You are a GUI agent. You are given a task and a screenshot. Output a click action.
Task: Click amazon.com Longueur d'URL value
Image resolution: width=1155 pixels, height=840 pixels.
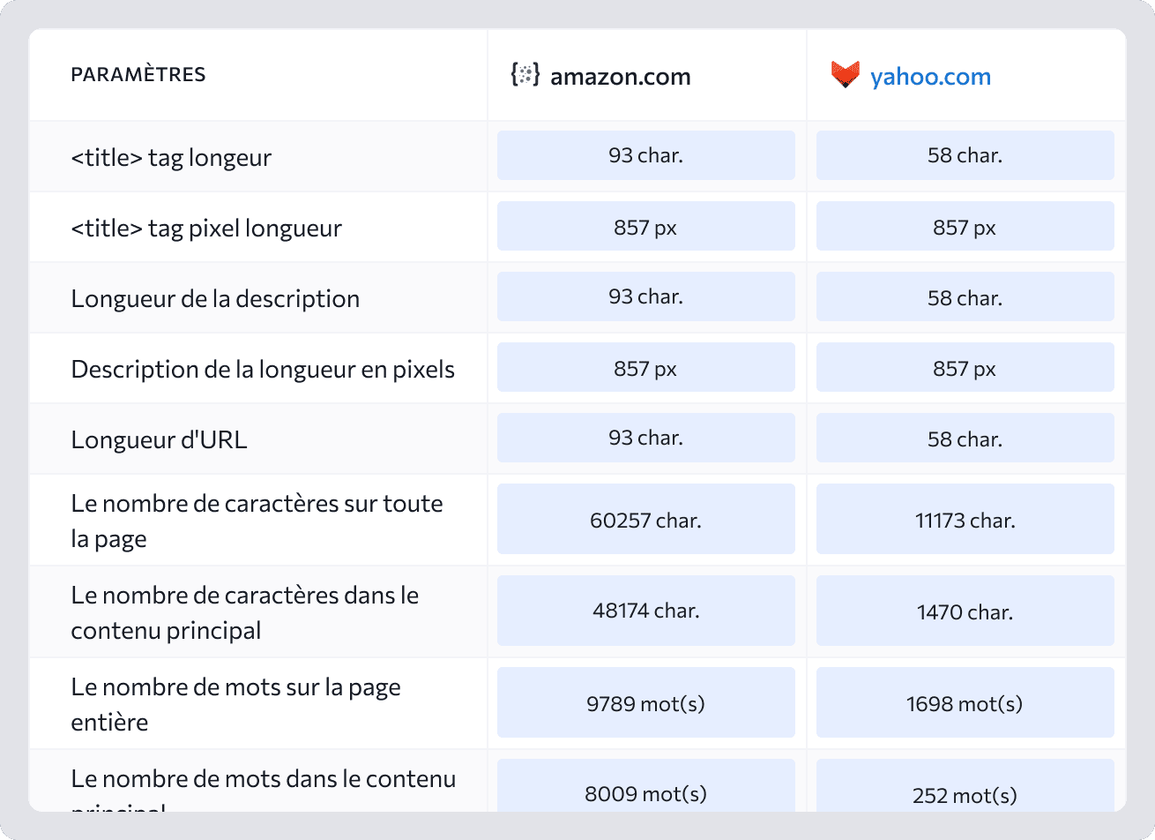coord(646,439)
